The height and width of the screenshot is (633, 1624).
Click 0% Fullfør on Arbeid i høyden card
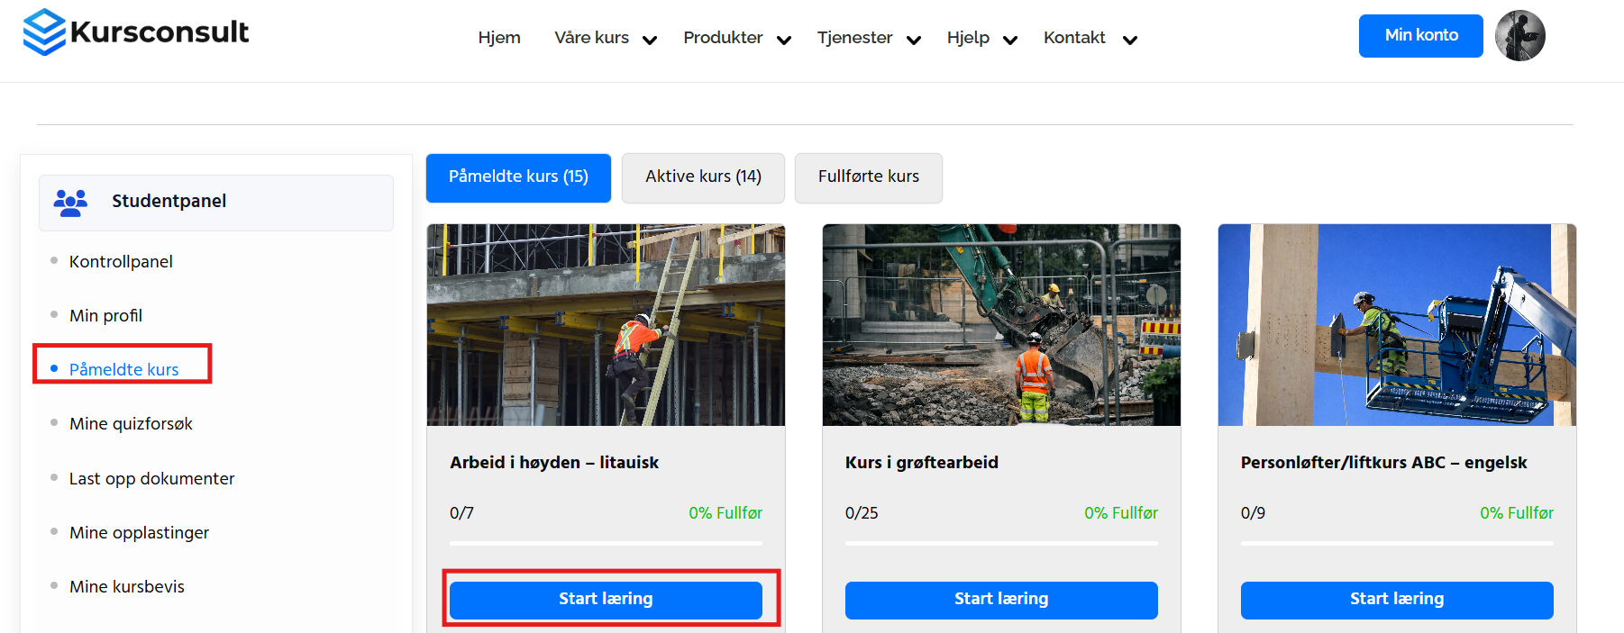725,513
